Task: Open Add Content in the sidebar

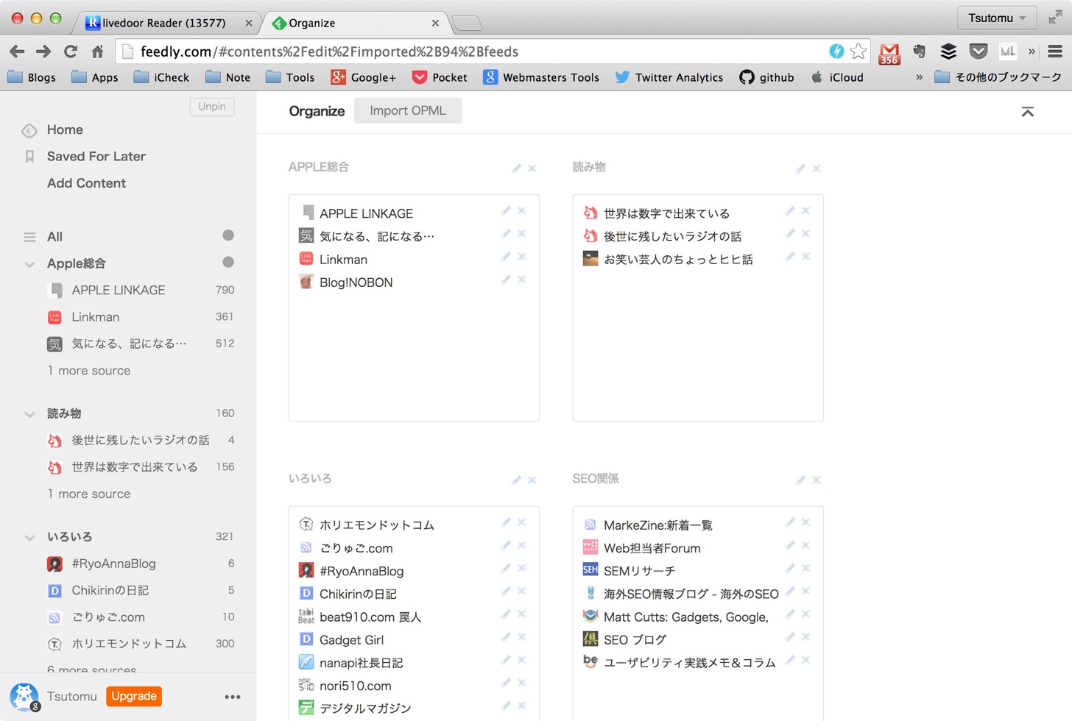Action: [86, 183]
